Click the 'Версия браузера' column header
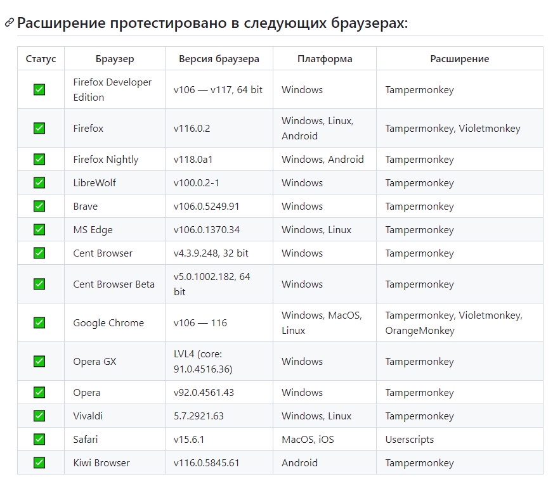The width and height of the screenshot is (560, 484). [x=219, y=58]
